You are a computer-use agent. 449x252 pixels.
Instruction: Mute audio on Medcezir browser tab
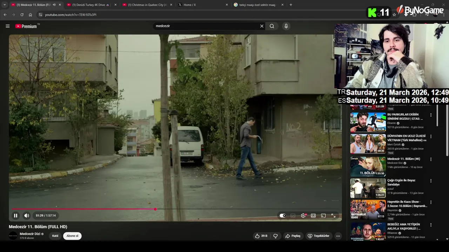pos(54,5)
